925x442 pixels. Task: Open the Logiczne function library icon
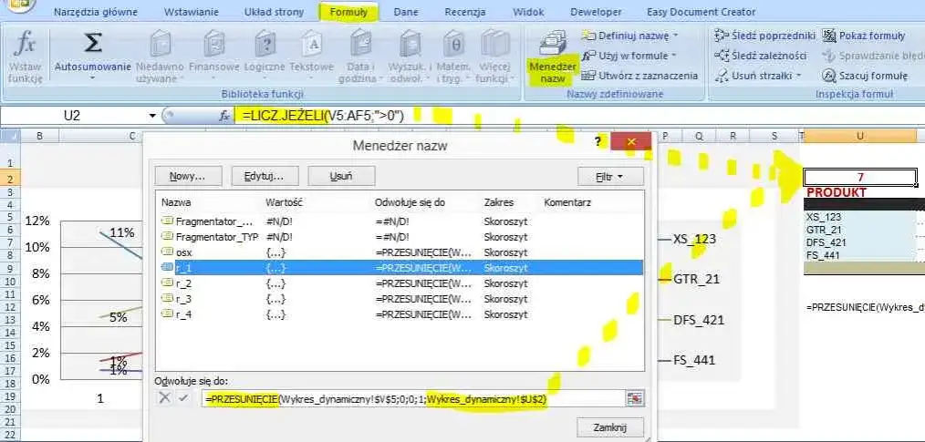click(x=265, y=45)
